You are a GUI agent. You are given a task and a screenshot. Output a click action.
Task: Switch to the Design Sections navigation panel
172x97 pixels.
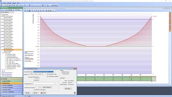click(11, 81)
